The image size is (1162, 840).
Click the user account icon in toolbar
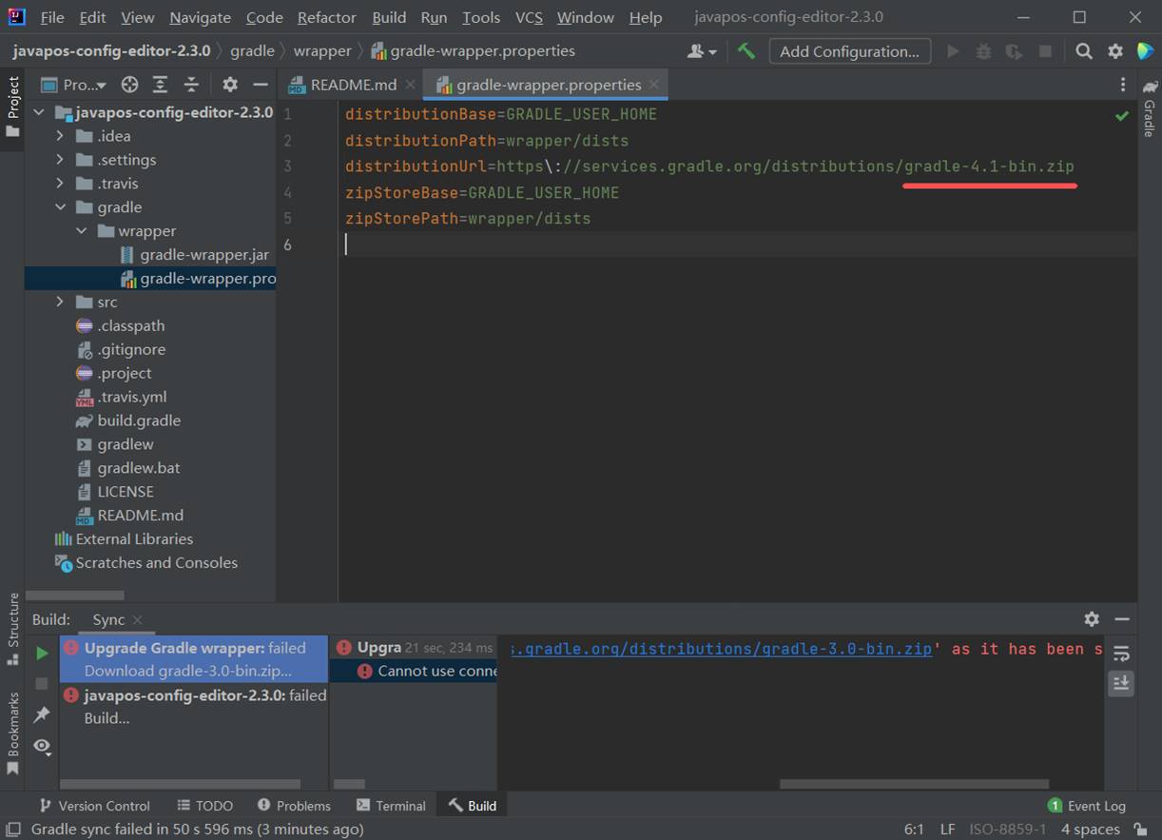pyautogui.click(x=702, y=51)
